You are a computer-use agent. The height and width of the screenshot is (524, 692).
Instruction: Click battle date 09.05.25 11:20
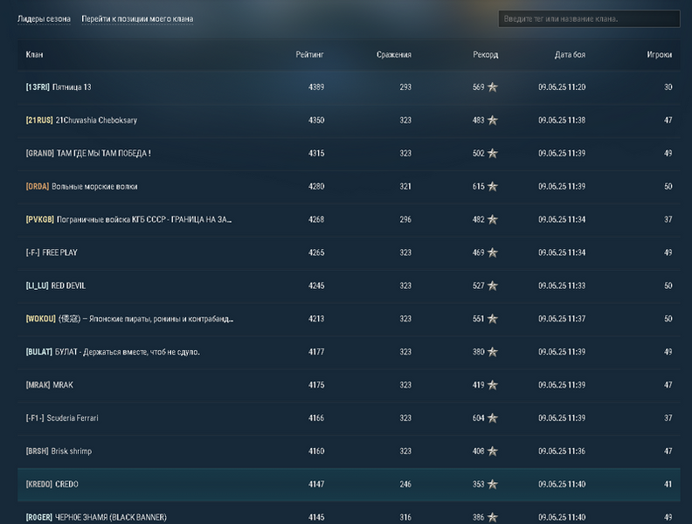point(562,87)
